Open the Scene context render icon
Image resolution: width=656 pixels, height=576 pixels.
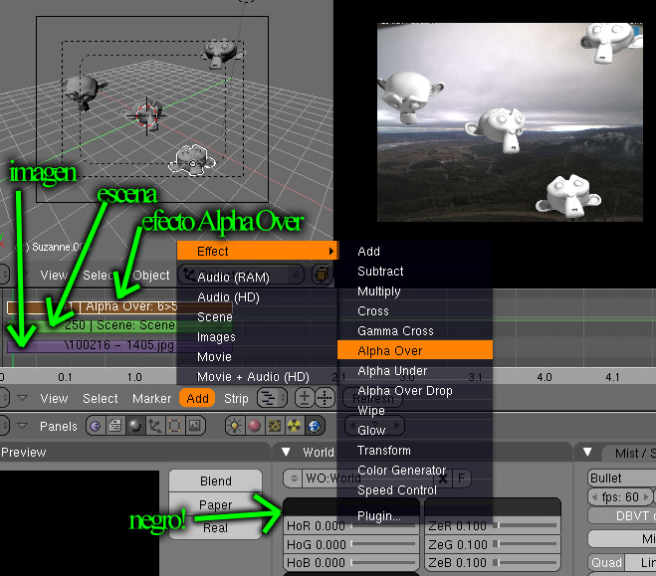coord(194,426)
